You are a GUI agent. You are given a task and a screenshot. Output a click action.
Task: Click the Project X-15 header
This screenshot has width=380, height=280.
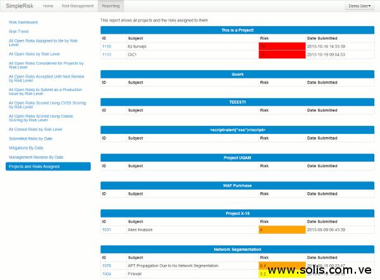click(237, 213)
